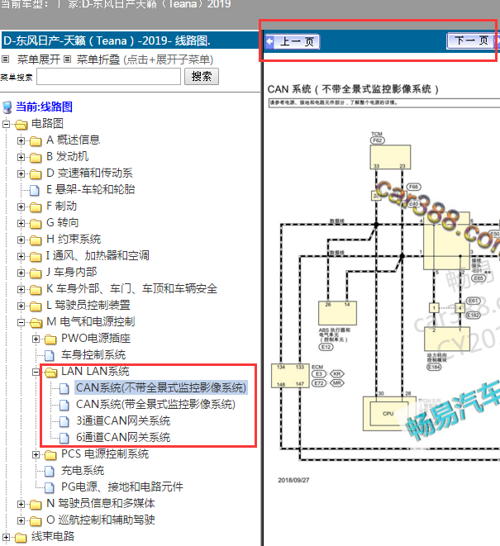Click the 菜单折叠 collapse-all icon

[68, 59]
